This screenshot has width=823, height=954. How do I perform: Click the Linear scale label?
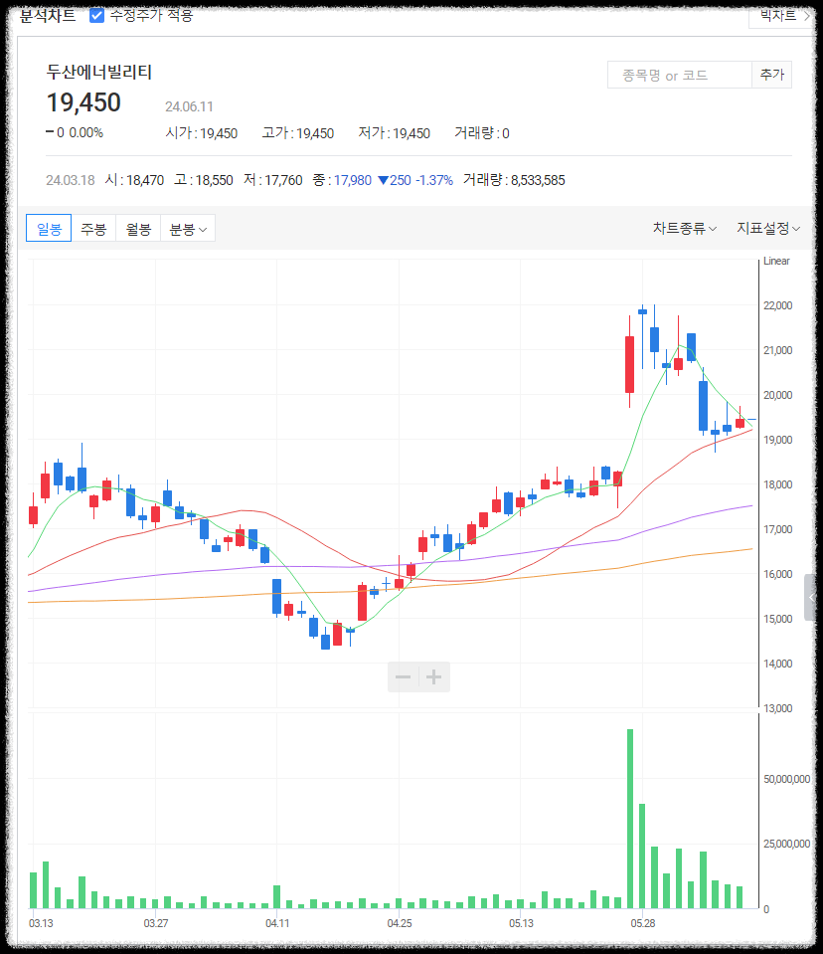point(776,261)
